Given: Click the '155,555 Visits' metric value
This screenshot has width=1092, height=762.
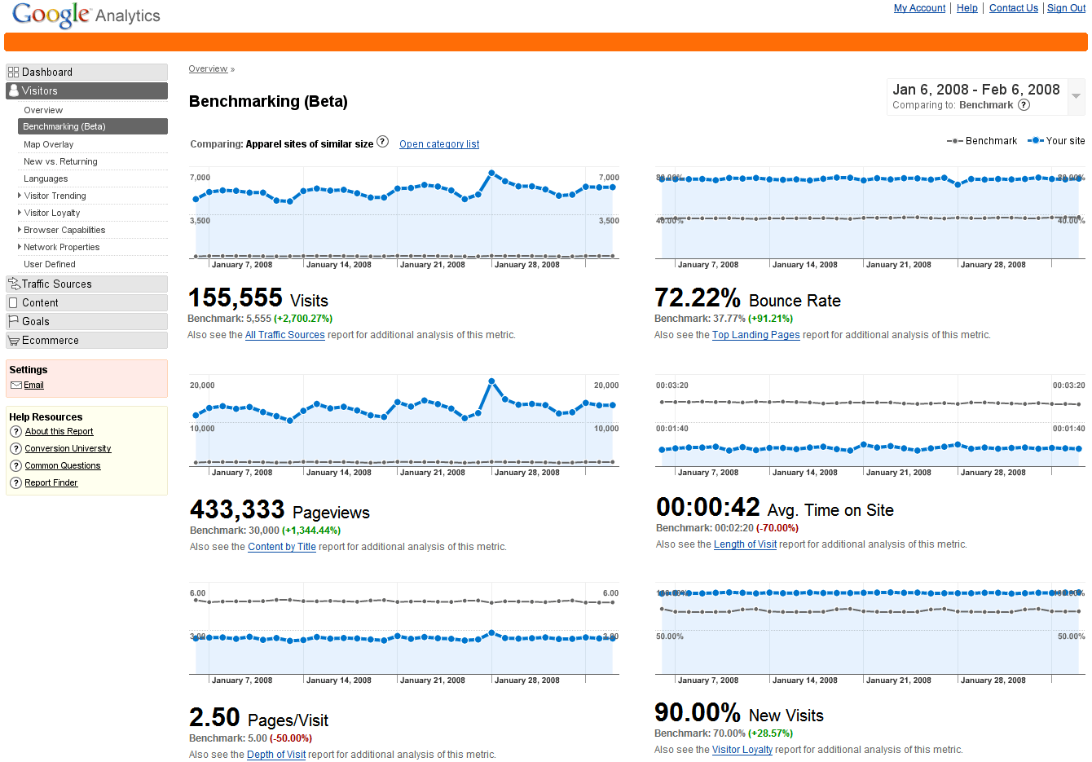Looking at the screenshot, I should [x=258, y=298].
